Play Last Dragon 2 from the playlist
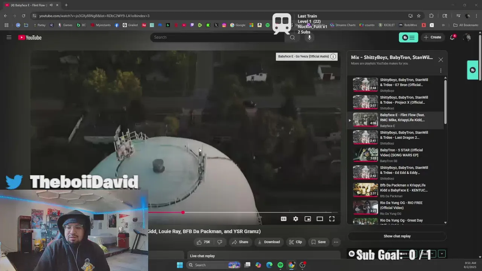The image size is (482, 271). click(395, 137)
